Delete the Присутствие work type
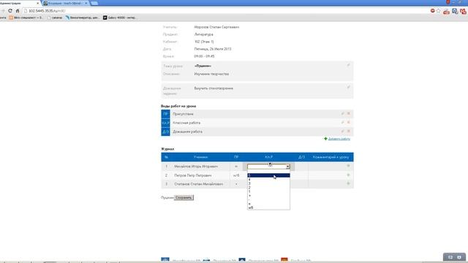 point(348,114)
